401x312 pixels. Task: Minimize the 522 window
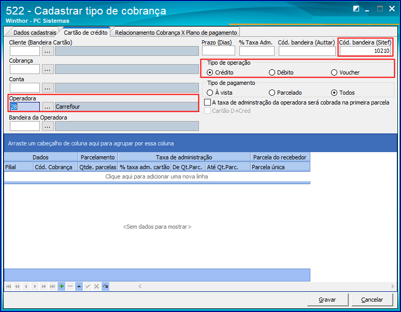click(367, 9)
